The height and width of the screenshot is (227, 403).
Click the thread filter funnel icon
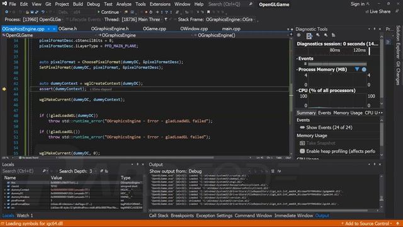pos(166,20)
